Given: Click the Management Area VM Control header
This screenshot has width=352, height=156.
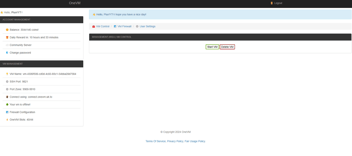Looking at the screenshot, I should 220,37.
